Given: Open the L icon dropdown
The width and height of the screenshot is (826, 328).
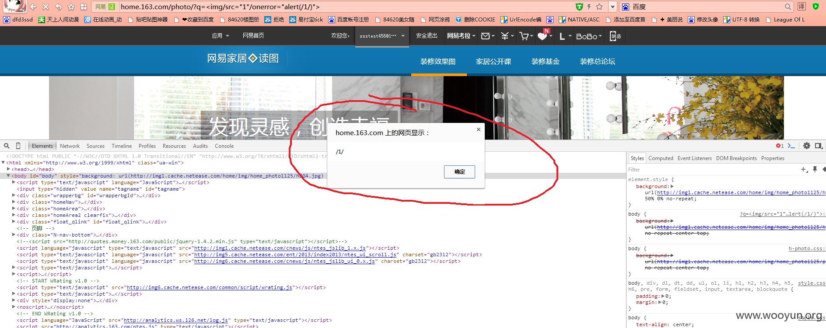Looking at the screenshot, I should tap(565, 36).
